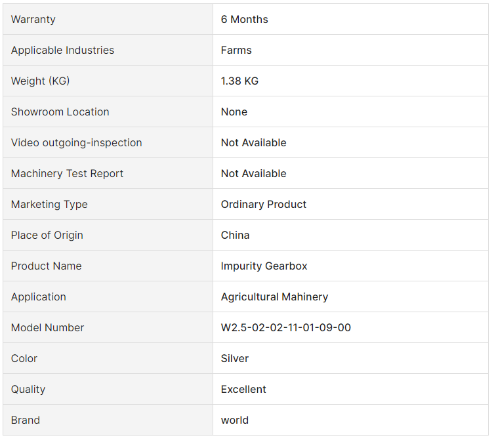Click the Weight (KG) label

tap(40, 81)
